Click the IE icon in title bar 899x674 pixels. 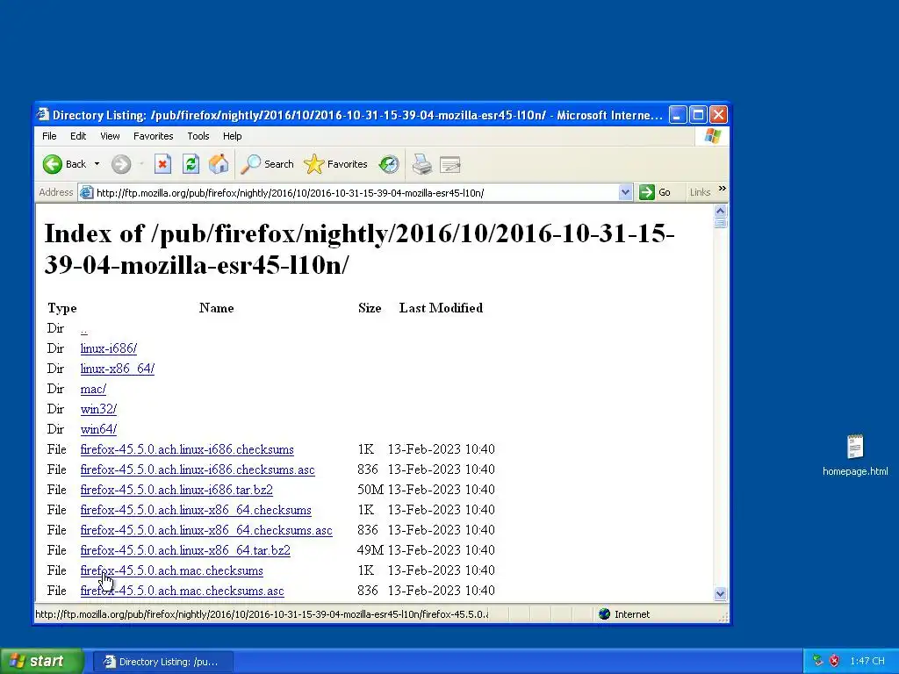coord(43,115)
